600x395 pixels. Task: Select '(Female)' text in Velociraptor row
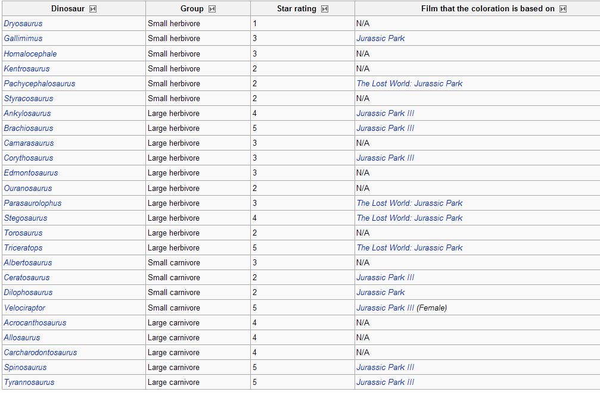pos(431,308)
